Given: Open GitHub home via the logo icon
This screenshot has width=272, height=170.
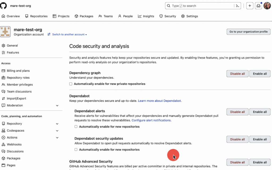Looking at the screenshot, I should tap(3, 6).
